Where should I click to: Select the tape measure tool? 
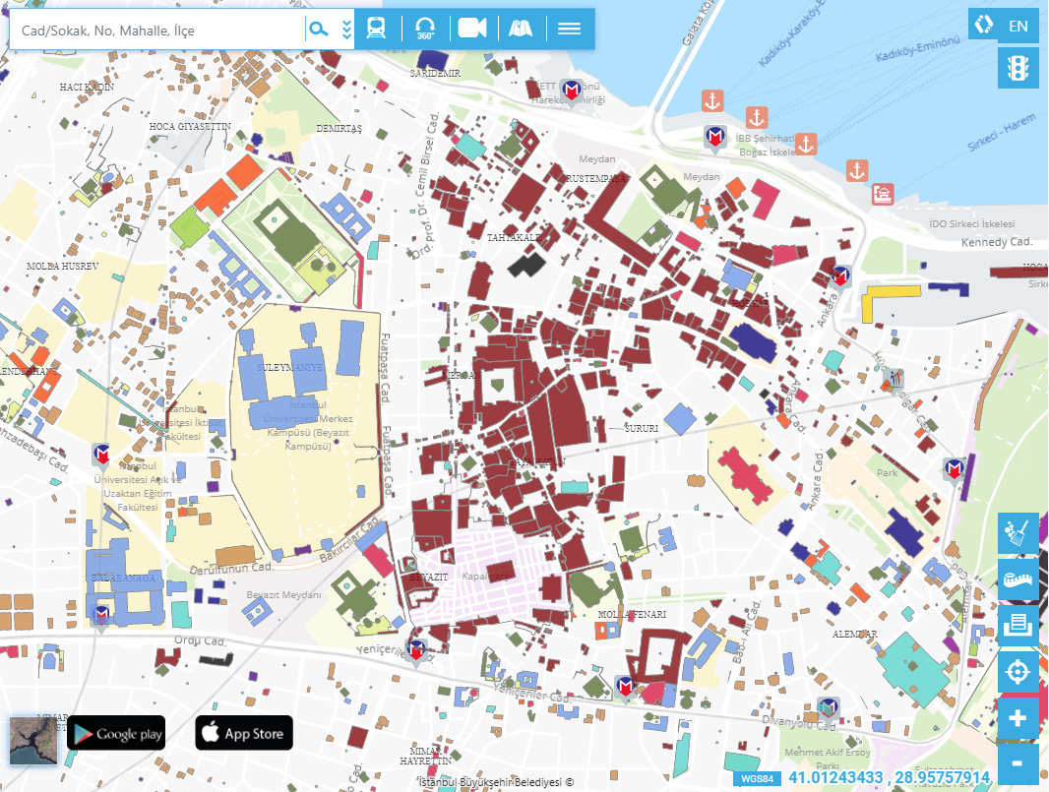[1018, 579]
